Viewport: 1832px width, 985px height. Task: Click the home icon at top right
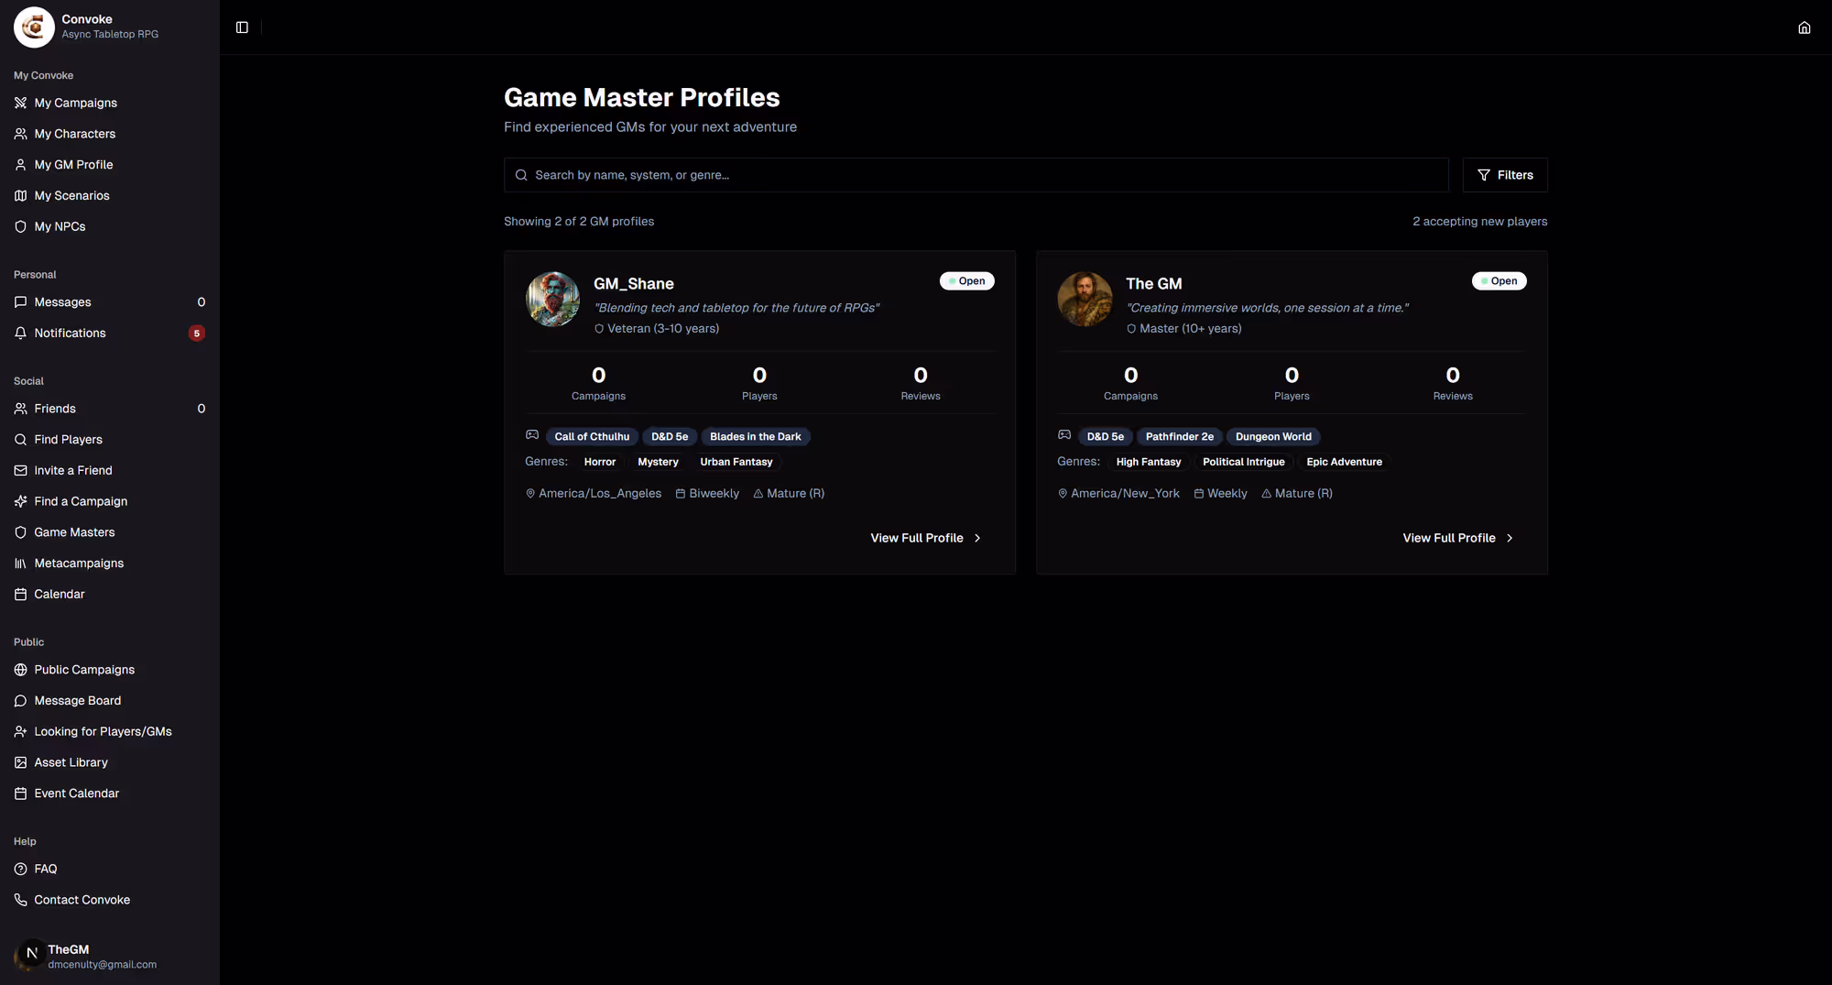point(1804,27)
